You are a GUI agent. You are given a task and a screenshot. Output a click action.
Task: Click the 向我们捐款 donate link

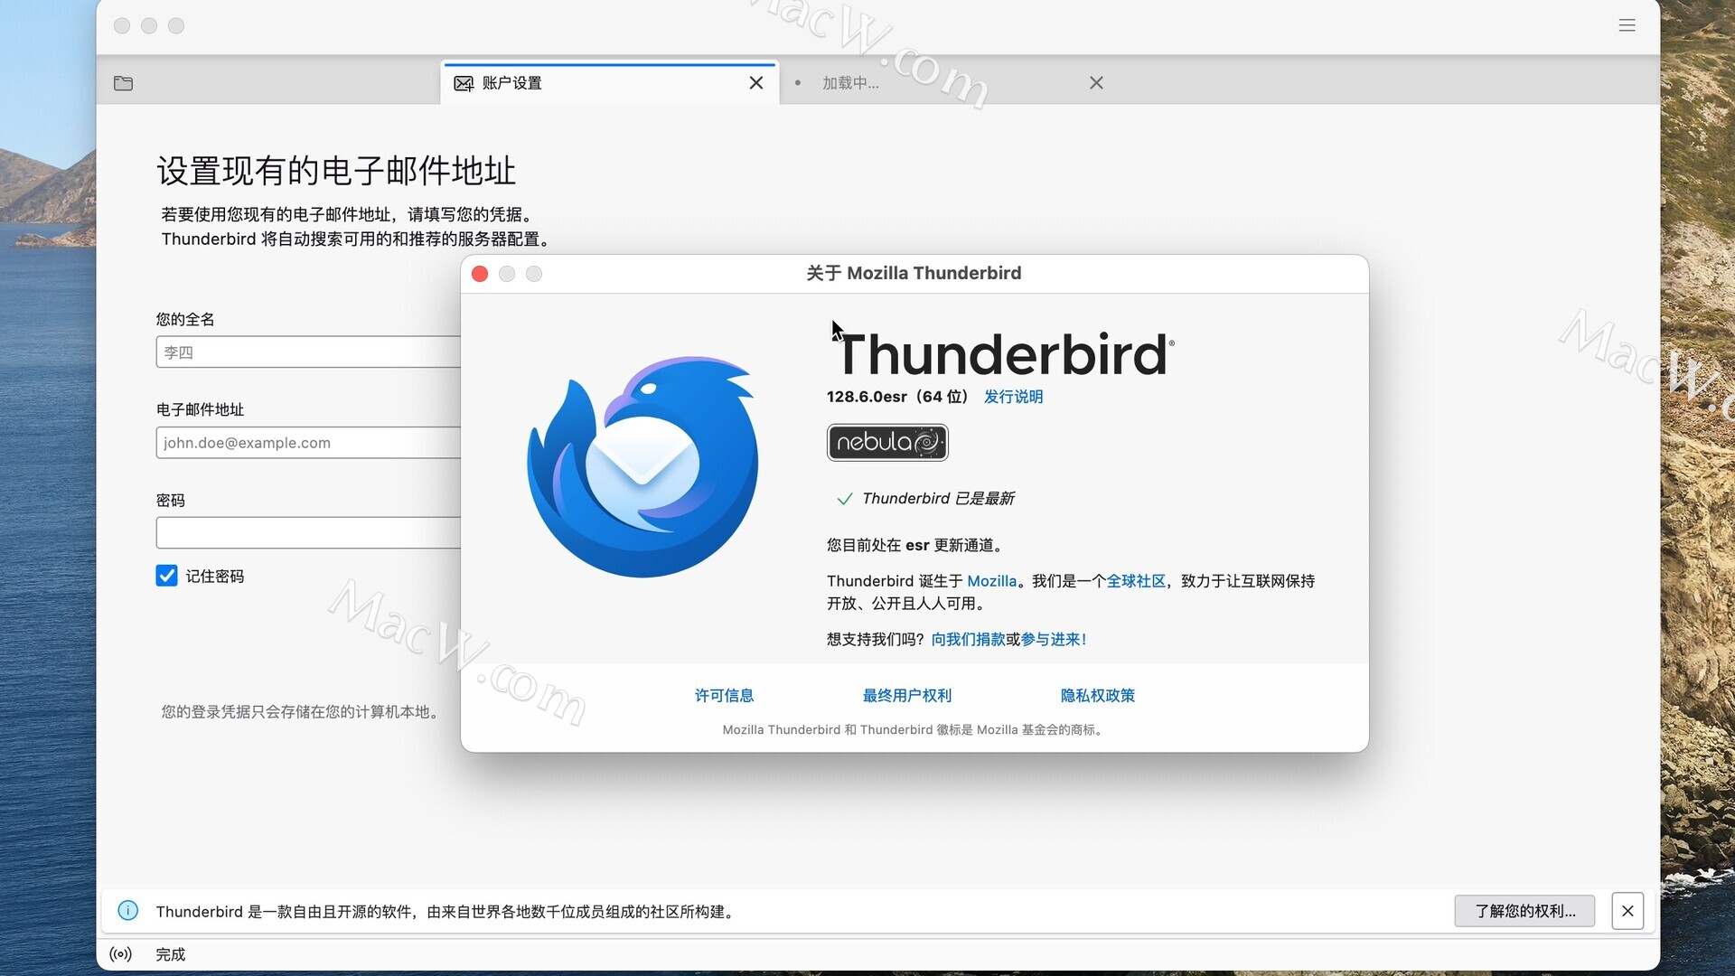968,640
